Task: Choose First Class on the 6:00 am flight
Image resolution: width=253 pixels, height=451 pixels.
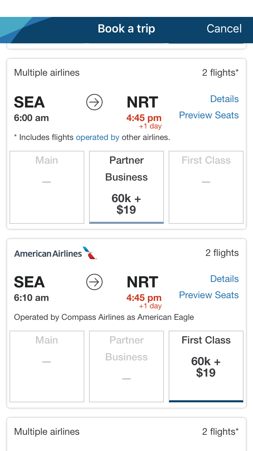Action: pyautogui.click(x=206, y=187)
